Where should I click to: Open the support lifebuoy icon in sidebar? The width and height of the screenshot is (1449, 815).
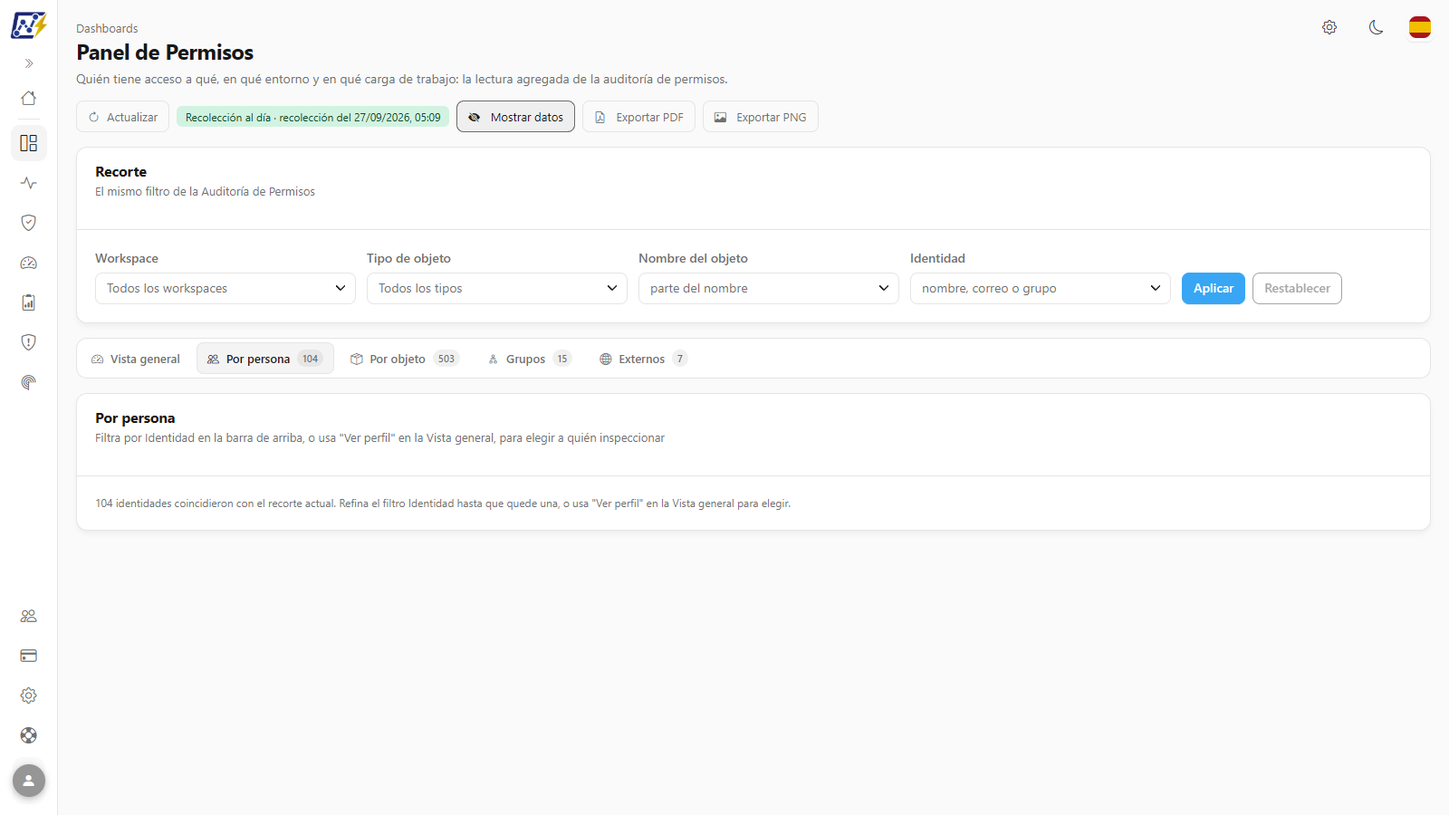29,735
